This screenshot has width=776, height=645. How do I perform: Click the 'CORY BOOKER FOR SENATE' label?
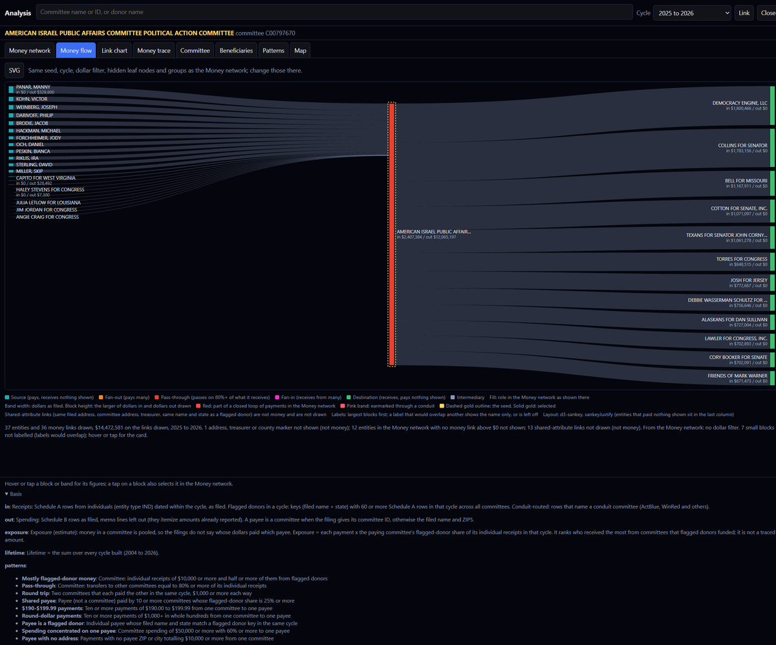pos(738,357)
